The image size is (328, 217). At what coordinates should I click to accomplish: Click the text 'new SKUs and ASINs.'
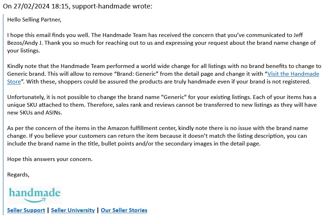[35, 113]
